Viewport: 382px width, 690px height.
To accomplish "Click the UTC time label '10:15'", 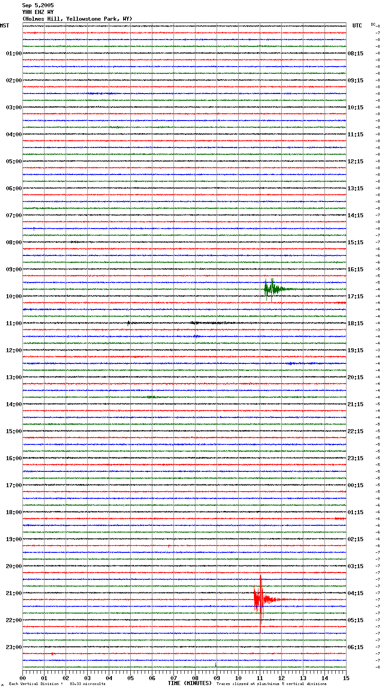I will click(x=355, y=108).
